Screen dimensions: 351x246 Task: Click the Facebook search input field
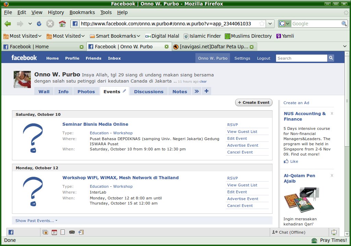click(x=301, y=58)
